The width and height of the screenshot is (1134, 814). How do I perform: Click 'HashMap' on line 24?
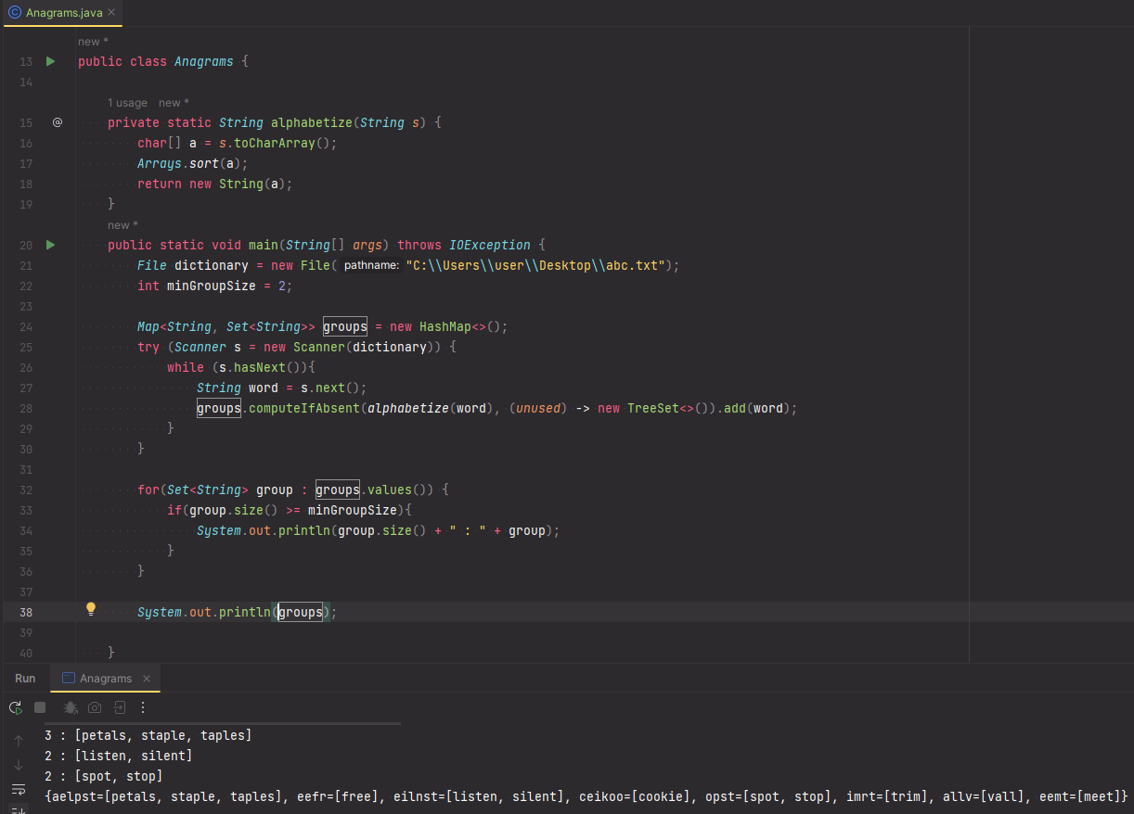pyautogui.click(x=445, y=326)
